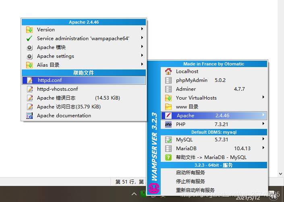Click the notification center icon in taskbar
The image size is (284, 202).
click(x=273, y=196)
